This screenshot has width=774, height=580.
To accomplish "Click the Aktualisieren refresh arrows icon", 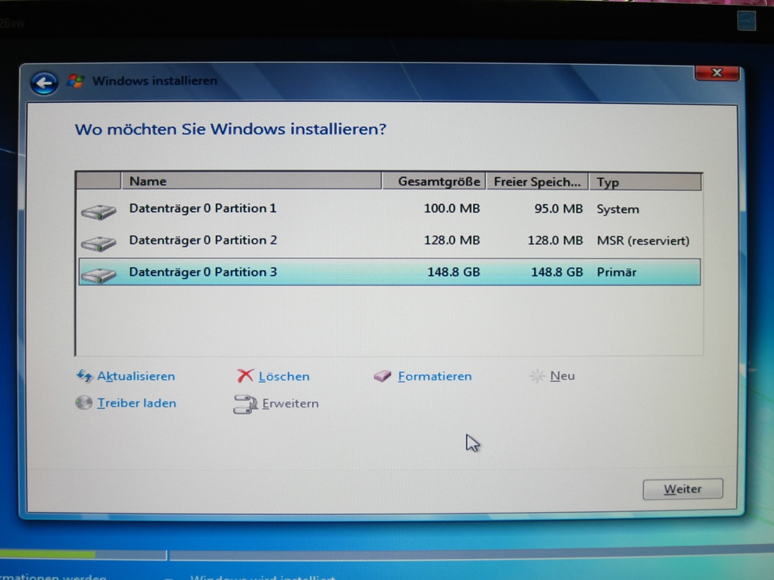I will [84, 376].
